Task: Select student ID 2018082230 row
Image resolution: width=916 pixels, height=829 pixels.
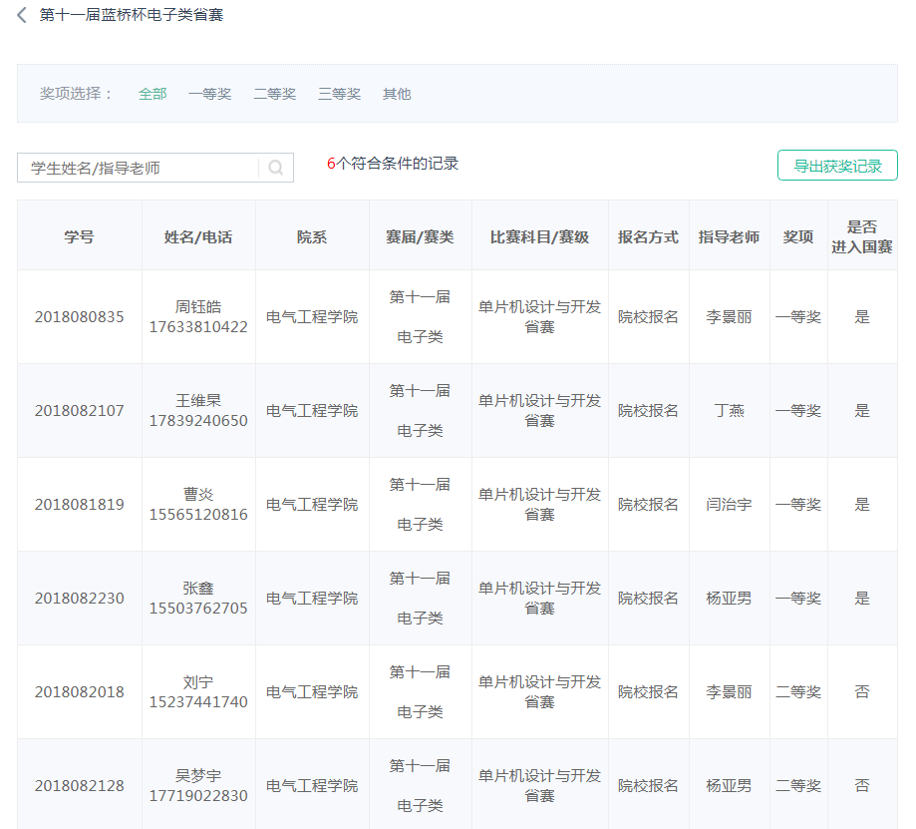Action: [x=80, y=599]
